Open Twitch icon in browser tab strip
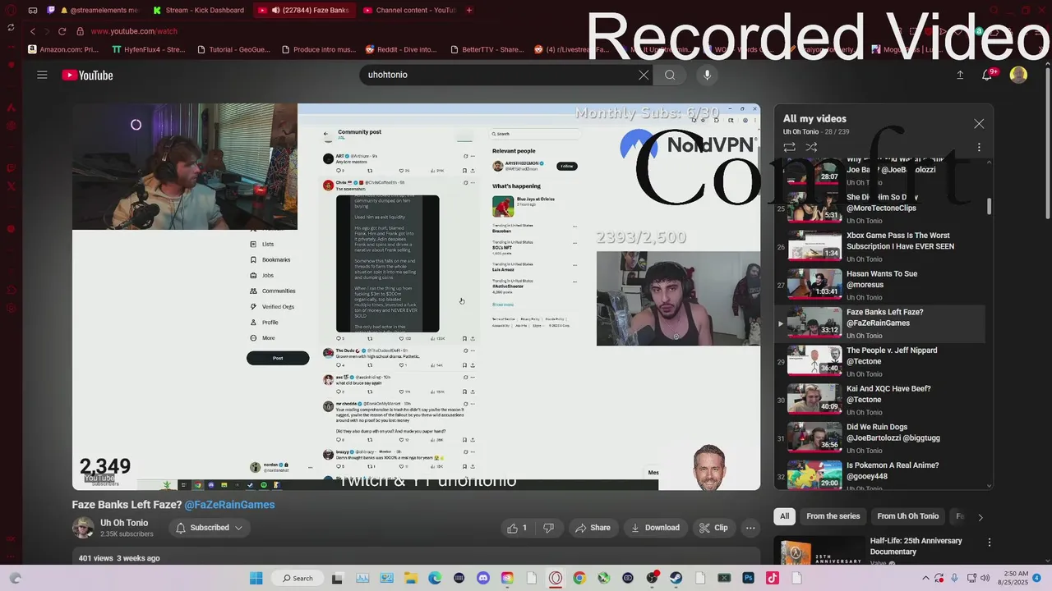The width and height of the screenshot is (1052, 591). click(51, 10)
